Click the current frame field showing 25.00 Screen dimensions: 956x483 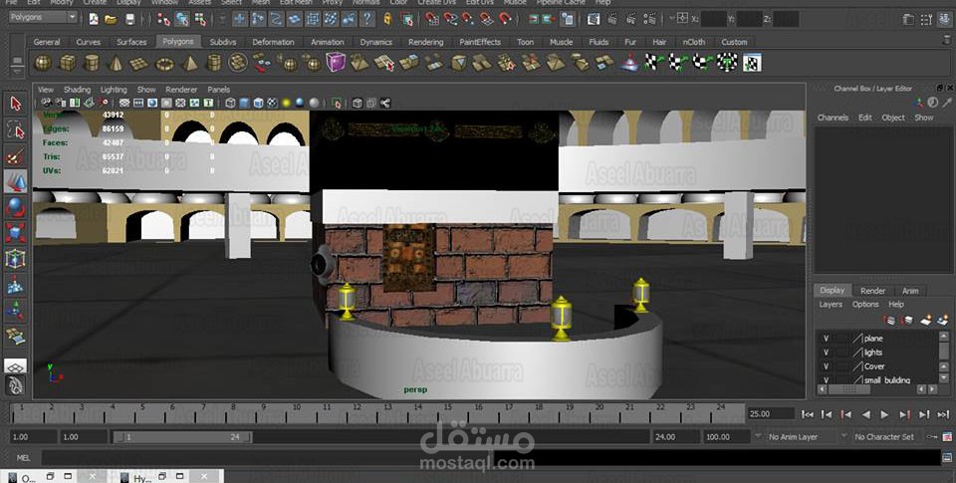click(771, 413)
